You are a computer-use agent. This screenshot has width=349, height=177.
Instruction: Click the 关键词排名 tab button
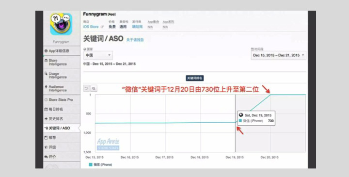[x=195, y=78]
